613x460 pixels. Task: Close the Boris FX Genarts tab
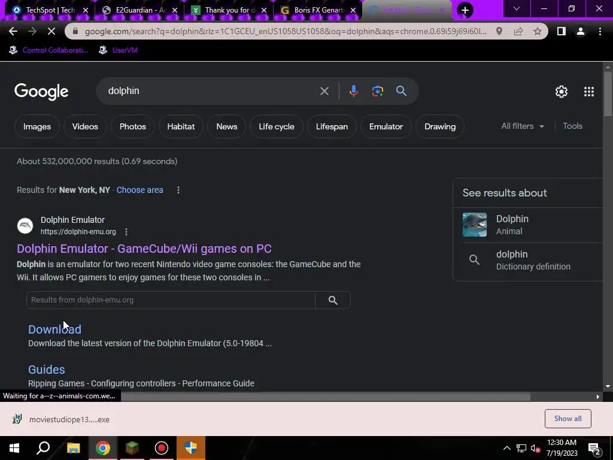[353, 10]
